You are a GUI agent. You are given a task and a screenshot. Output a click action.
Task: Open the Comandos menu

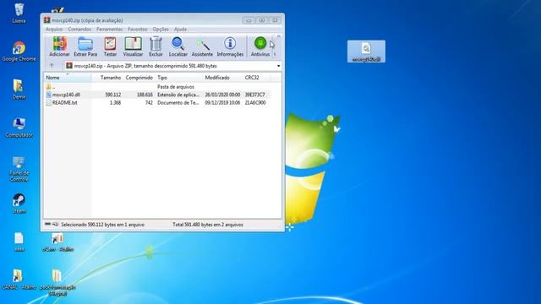point(79,30)
